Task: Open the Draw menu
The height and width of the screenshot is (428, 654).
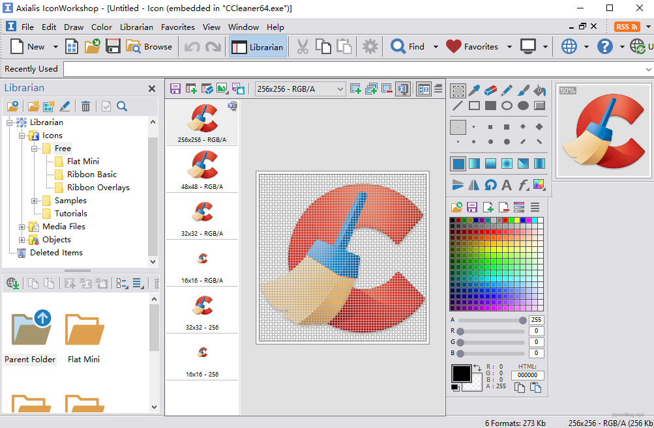Action: (x=74, y=27)
